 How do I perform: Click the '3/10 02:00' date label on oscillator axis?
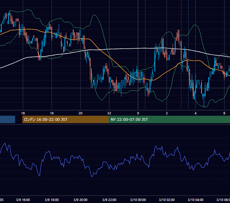pyautogui.click(x=167, y=200)
